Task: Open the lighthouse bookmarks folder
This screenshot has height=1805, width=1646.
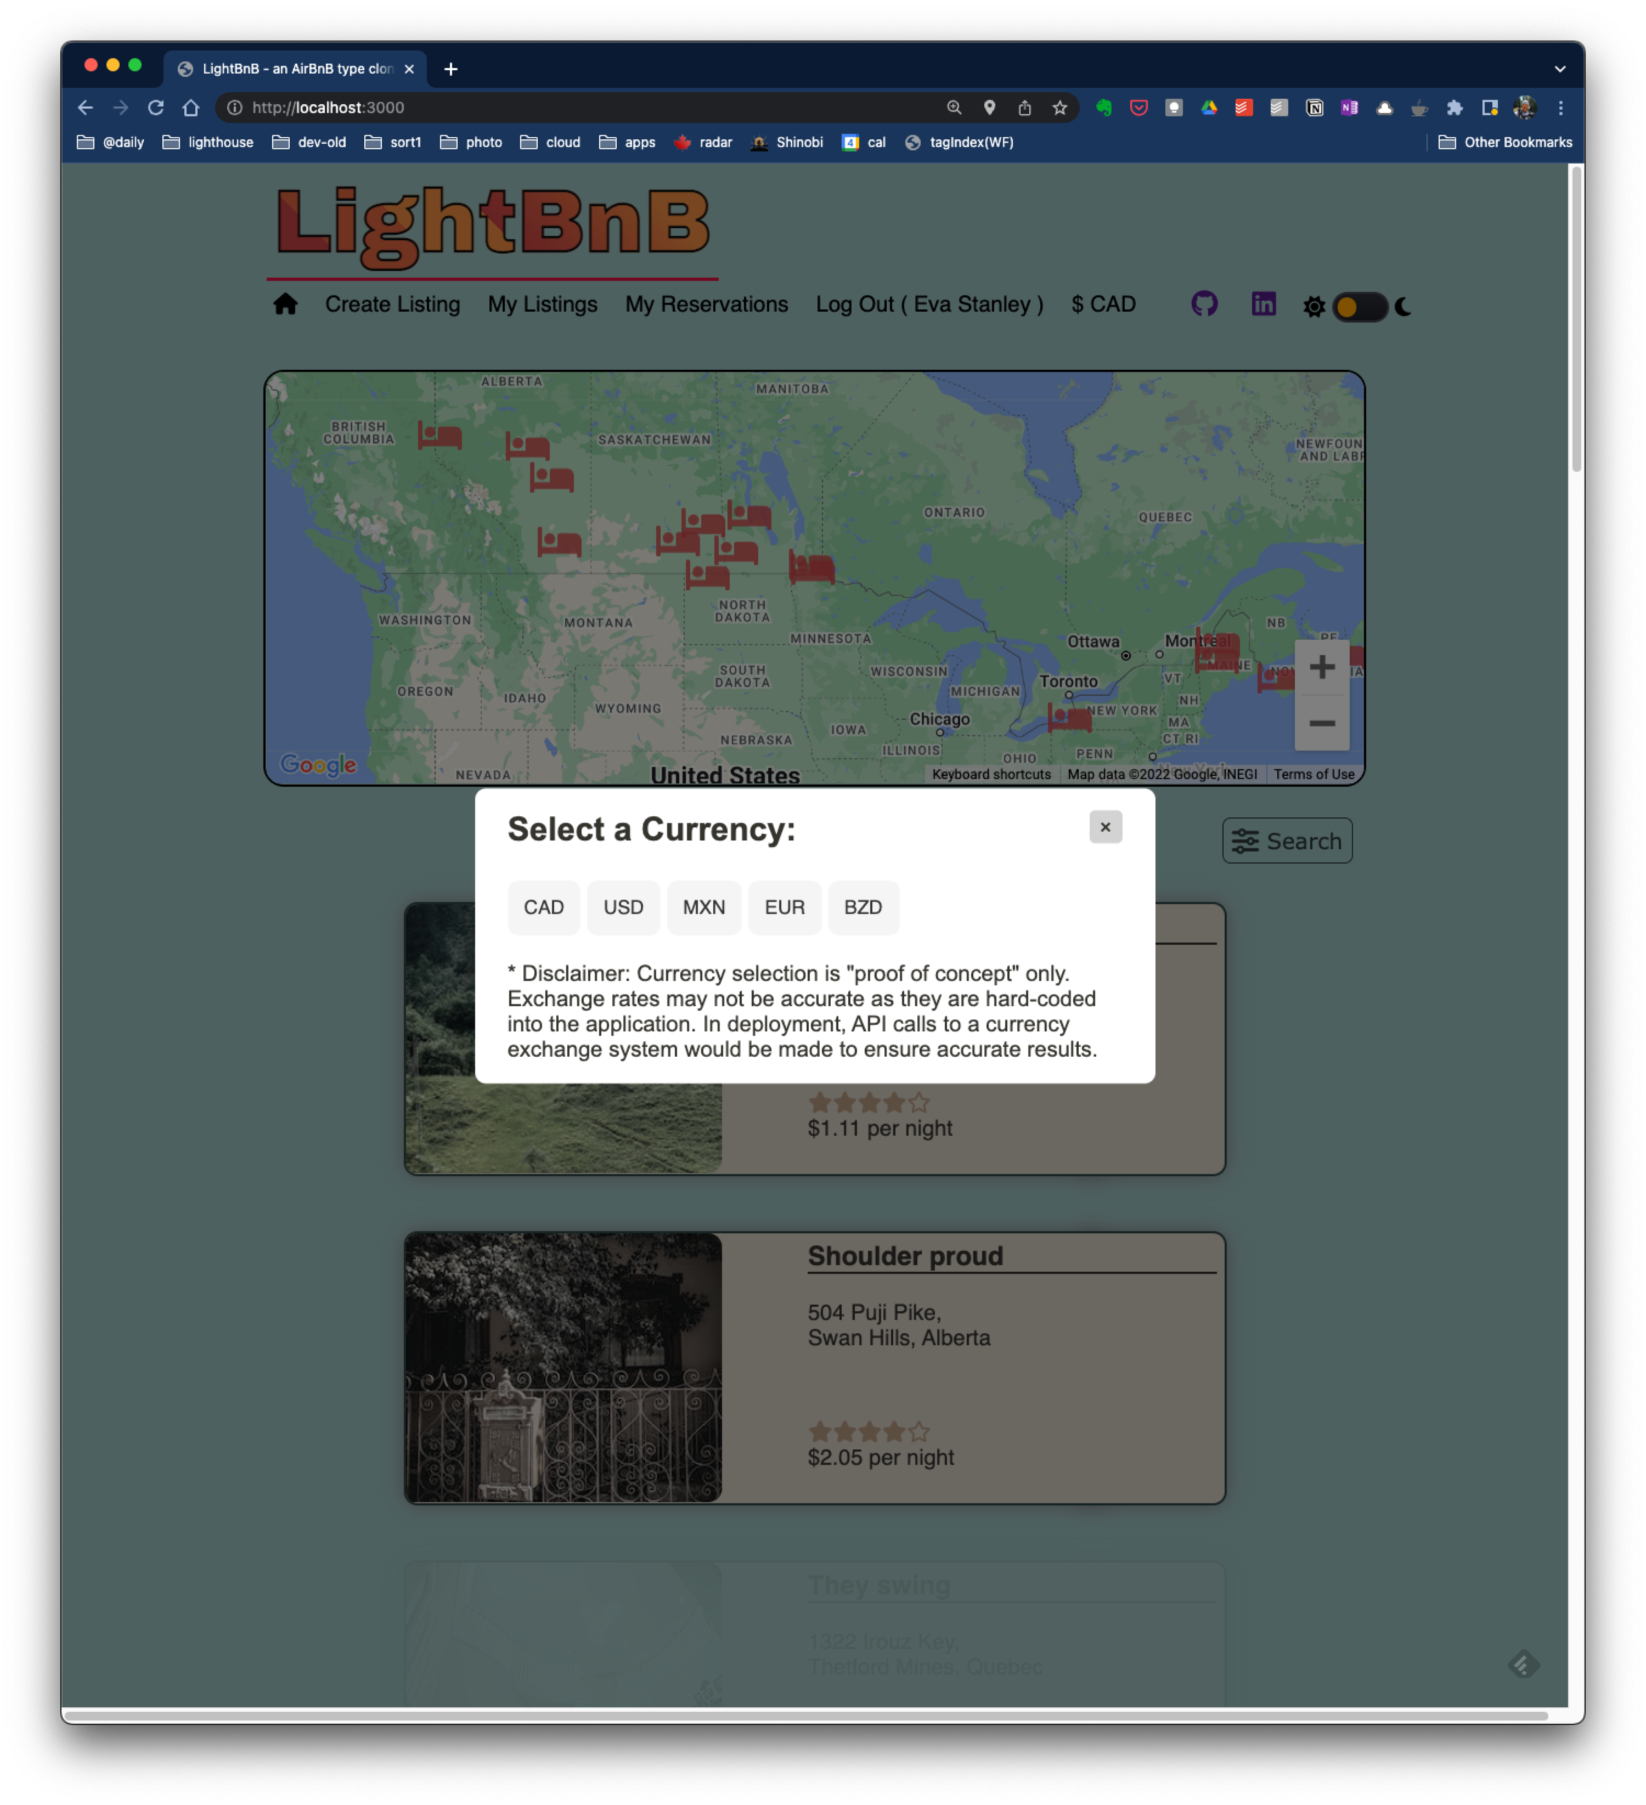Action: [208, 142]
